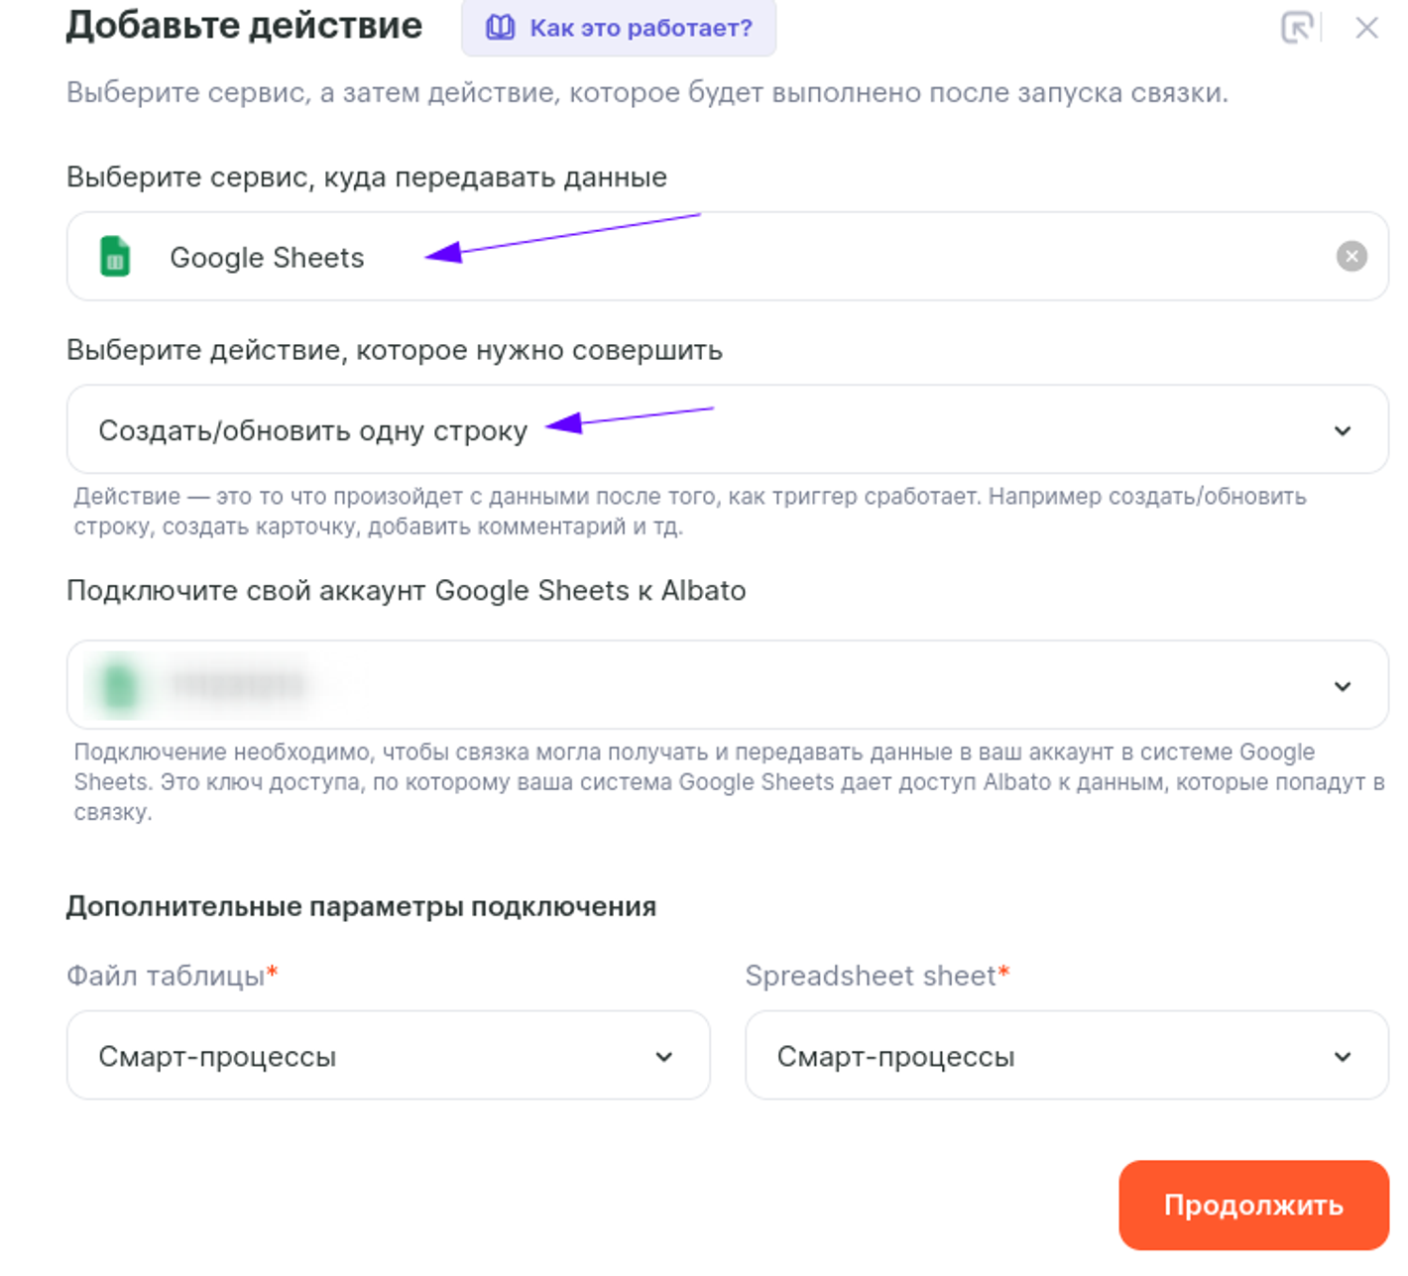This screenshot has height=1276, width=1408.
Task: Click the dock/pop-out panel icon at top right
Action: 1296,28
